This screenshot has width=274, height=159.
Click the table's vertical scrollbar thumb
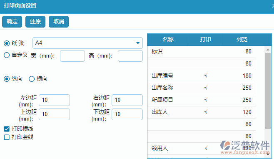point(268,91)
